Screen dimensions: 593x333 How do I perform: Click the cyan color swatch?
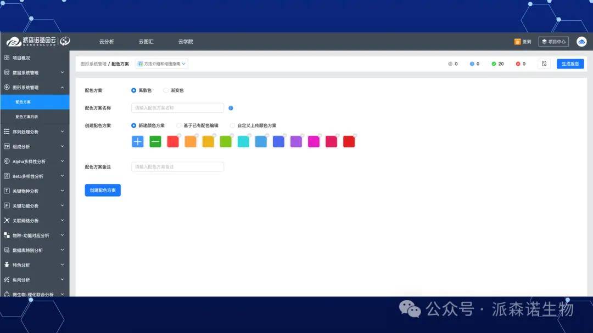[243, 141]
